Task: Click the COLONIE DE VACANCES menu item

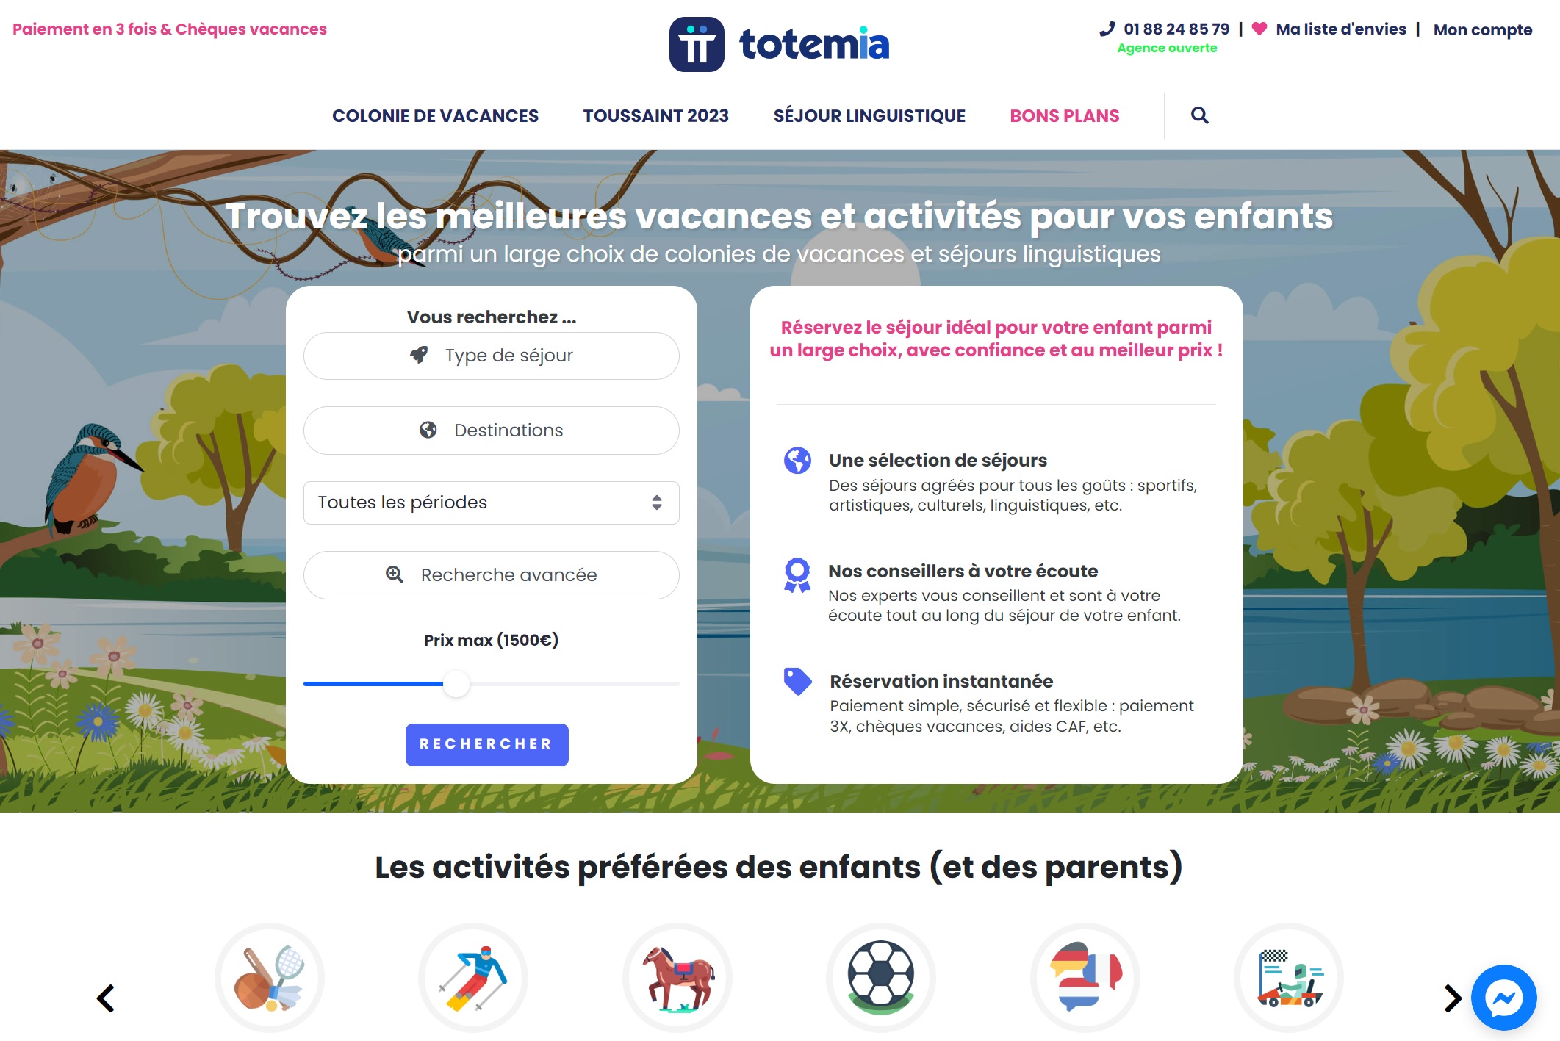Action: [434, 115]
